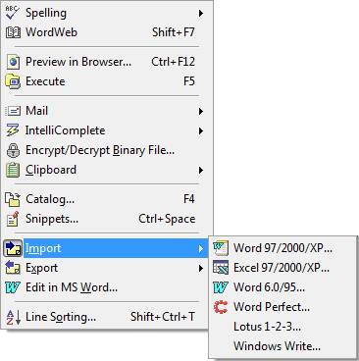The width and height of the screenshot is (359, 361).
Task: Click the Clipboard notepad icon
Action: [13, 170]
